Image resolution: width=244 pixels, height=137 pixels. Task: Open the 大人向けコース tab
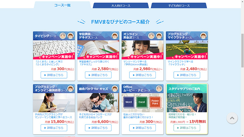pyautogui.click(x=121, y=6)
